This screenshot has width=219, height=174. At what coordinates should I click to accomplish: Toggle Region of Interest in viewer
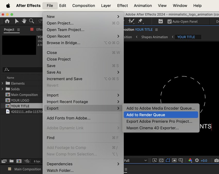(174, 160)
